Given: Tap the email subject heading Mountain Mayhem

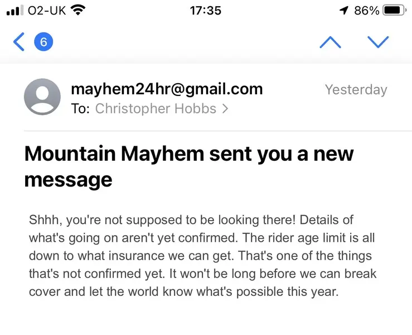Looking at the screenshot, I should pyautogui.click(x=189, y=166).
